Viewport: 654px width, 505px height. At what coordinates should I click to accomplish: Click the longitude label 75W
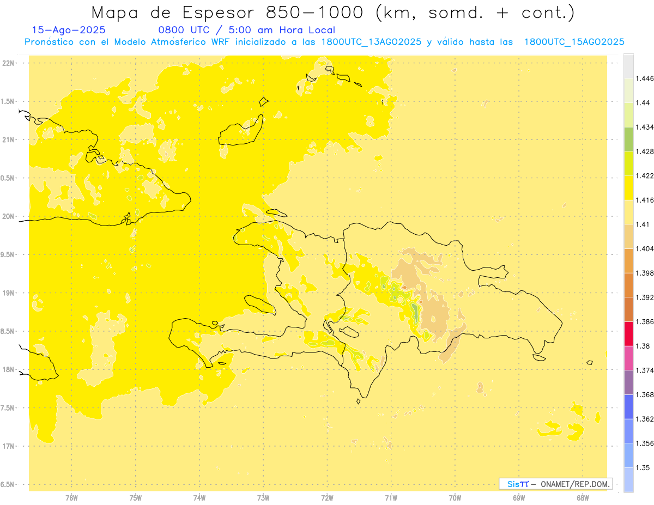(136, 498)
